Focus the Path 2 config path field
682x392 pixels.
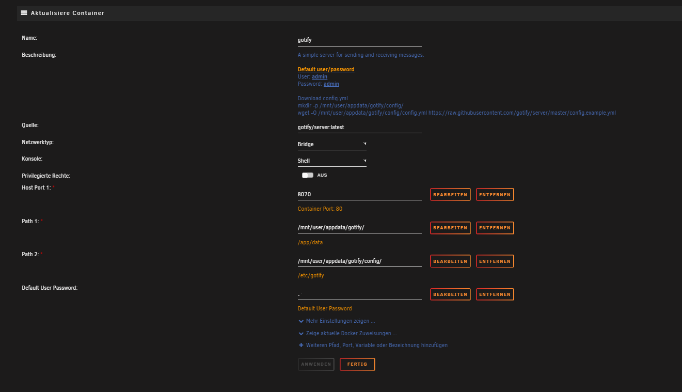[360, 261]
